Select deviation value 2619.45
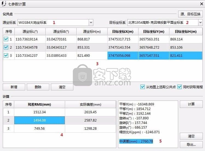The image size is (205, 151). pyautogui.click(x=91, y=112)
